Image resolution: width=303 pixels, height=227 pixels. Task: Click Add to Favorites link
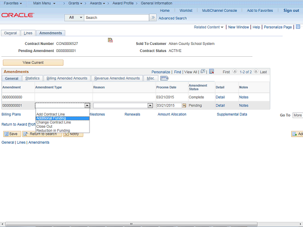coord(260,10)
